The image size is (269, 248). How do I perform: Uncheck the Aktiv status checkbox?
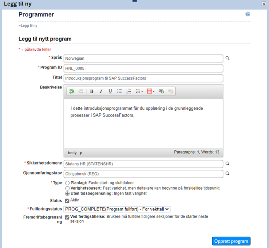tap(67, 201)
